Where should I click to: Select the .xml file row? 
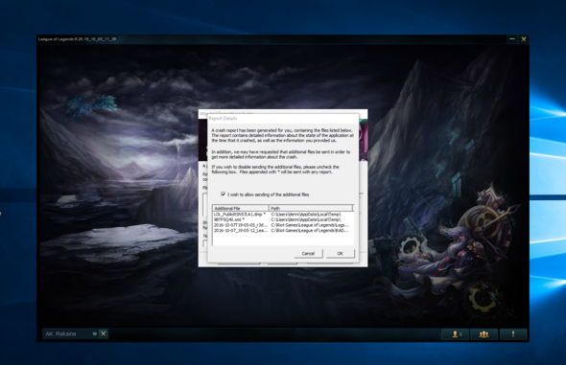(283, 219)
